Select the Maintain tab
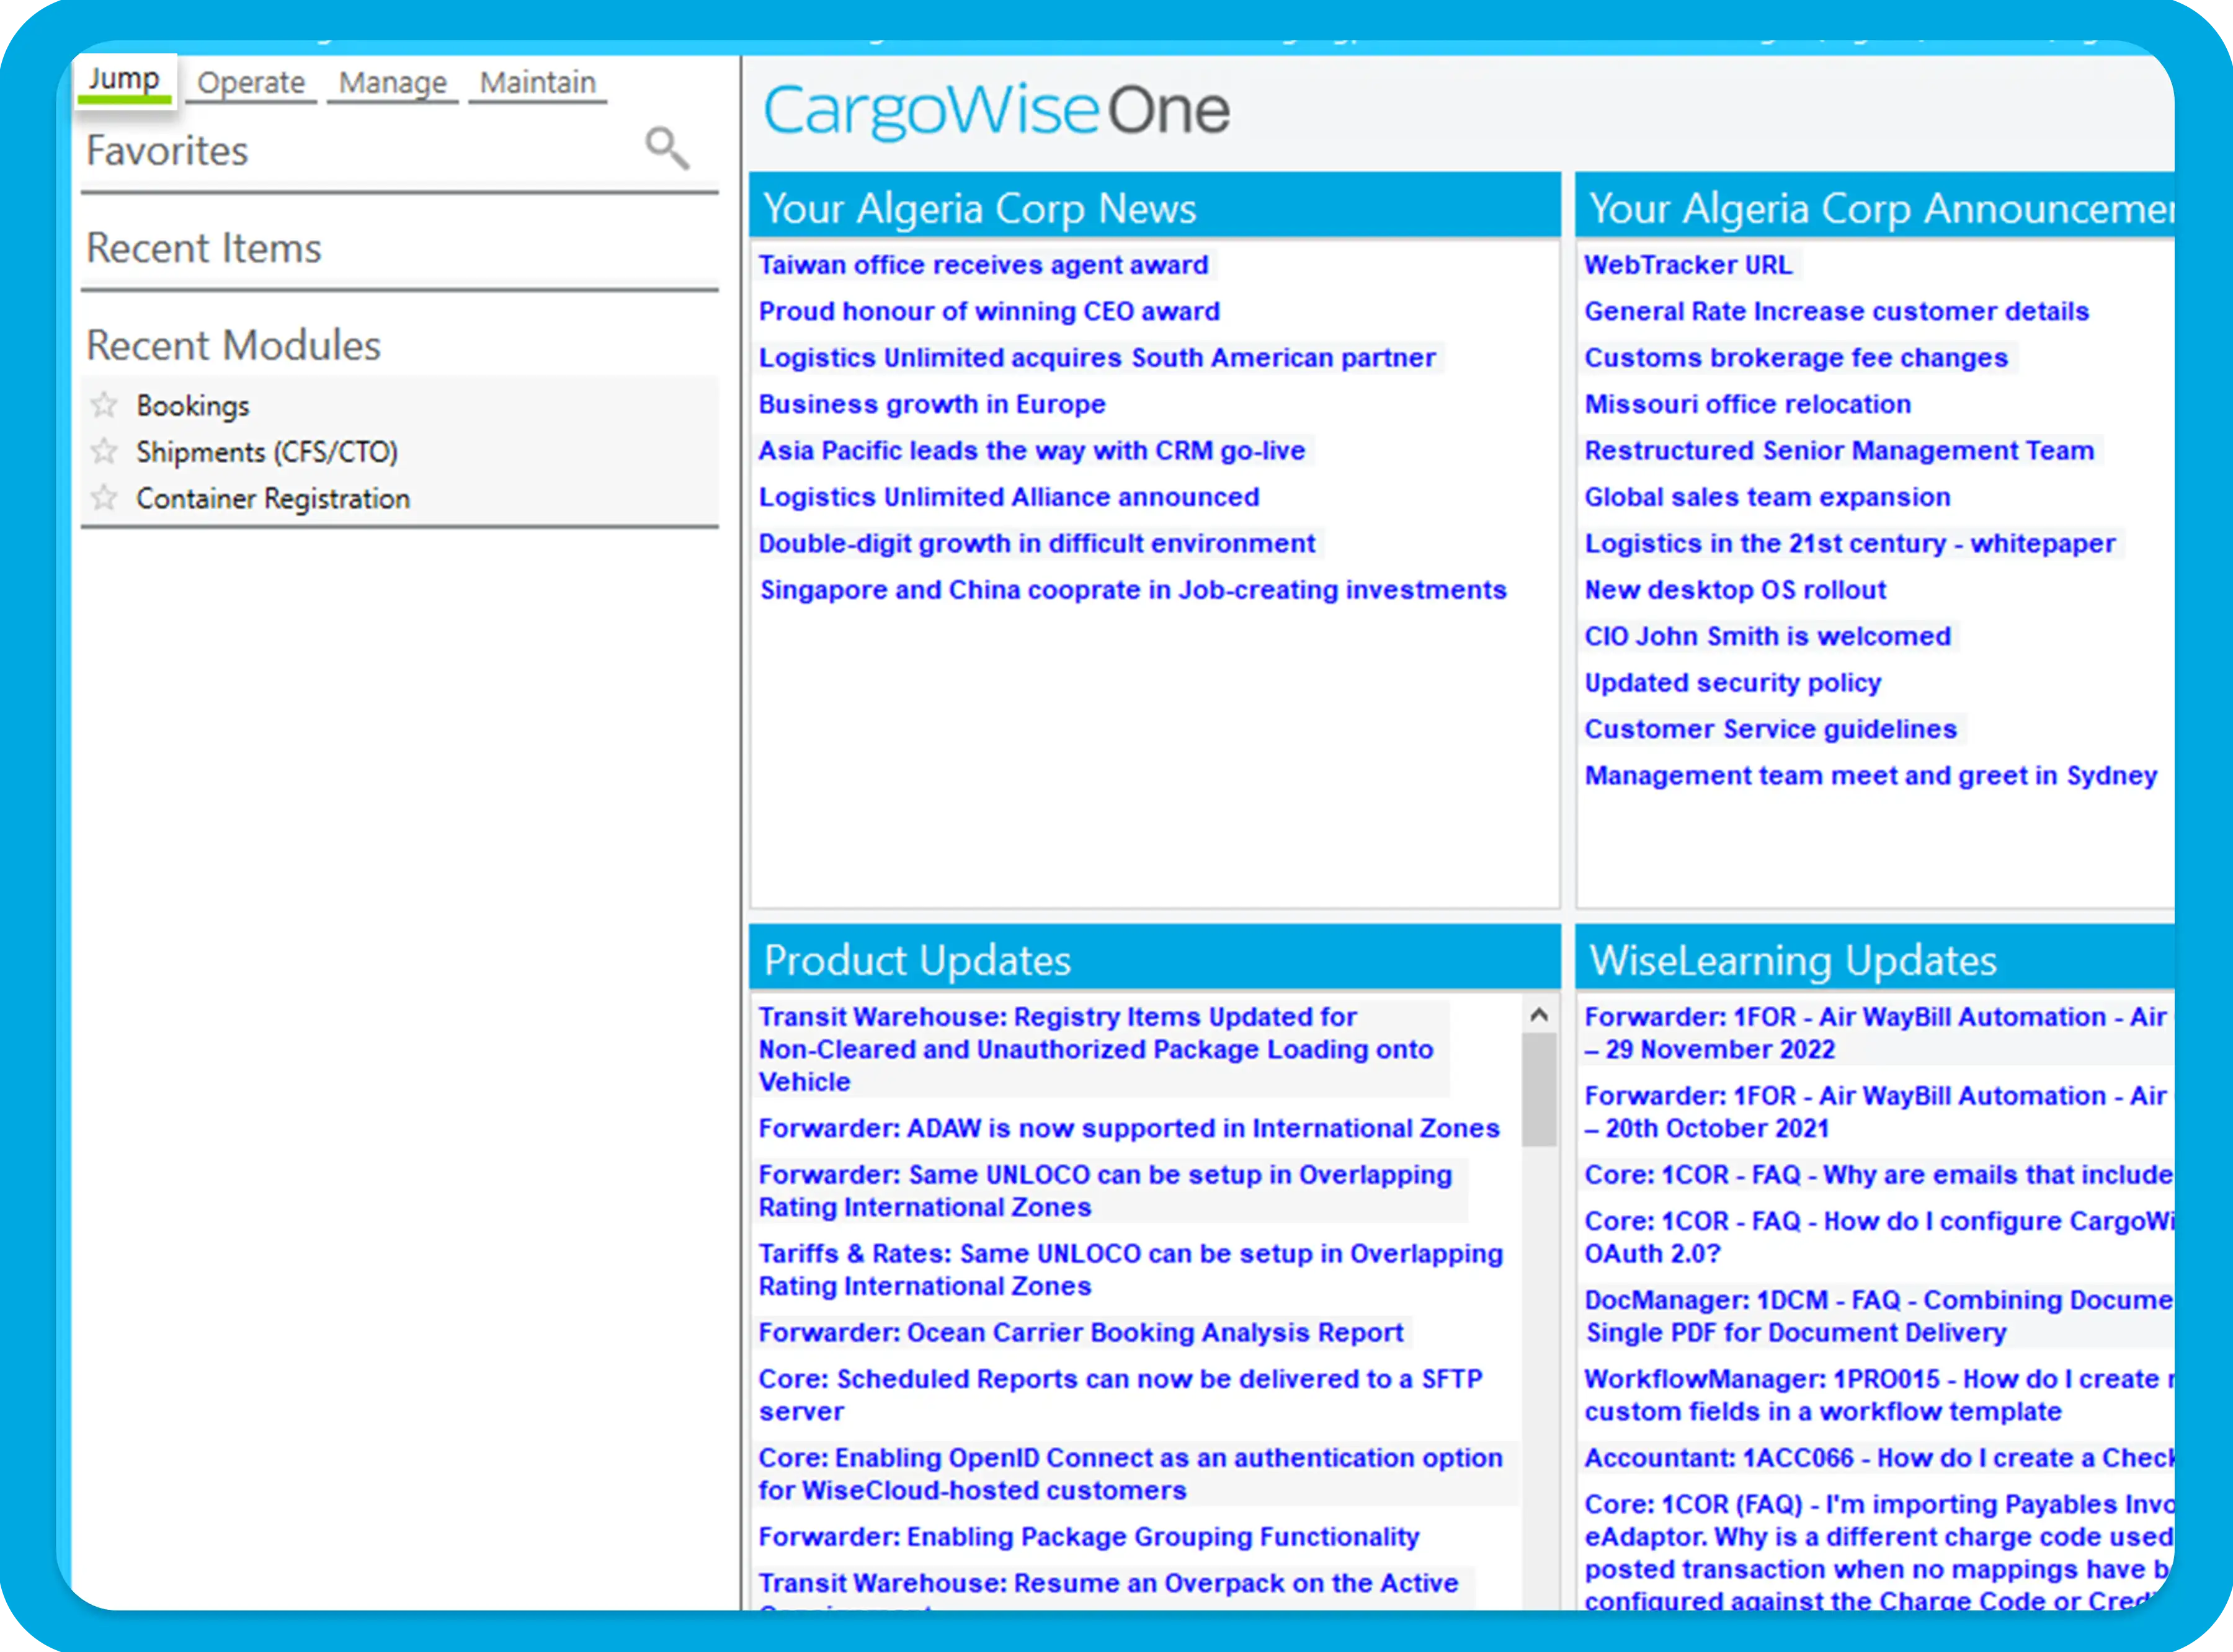 tap(537, 82)
